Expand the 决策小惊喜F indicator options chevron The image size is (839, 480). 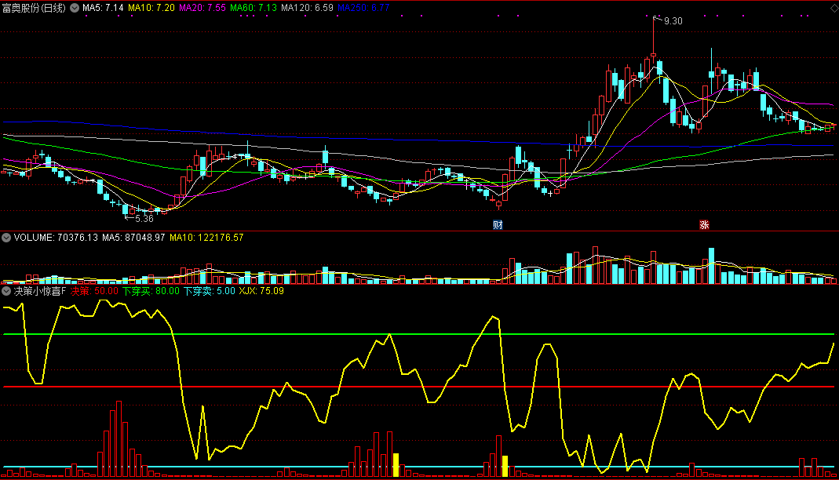pos(6,291)
